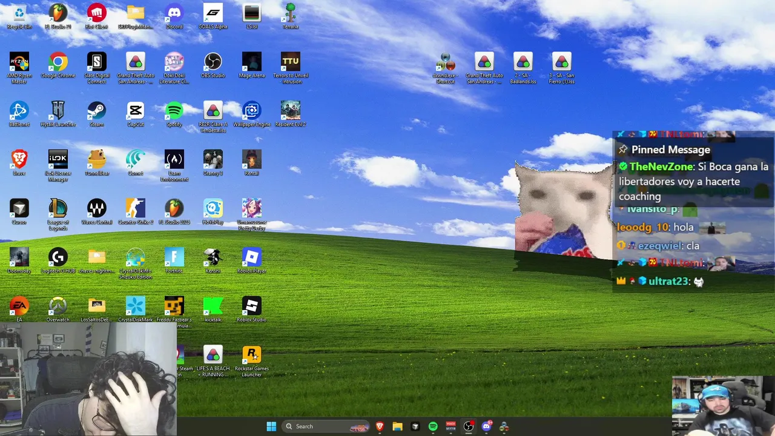Open the HoYoPlay launcher shortcut
This screenshot has width=775, height=436.
[213, 213]
